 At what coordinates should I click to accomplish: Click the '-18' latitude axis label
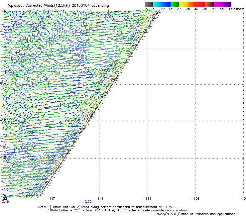point(3,157)
